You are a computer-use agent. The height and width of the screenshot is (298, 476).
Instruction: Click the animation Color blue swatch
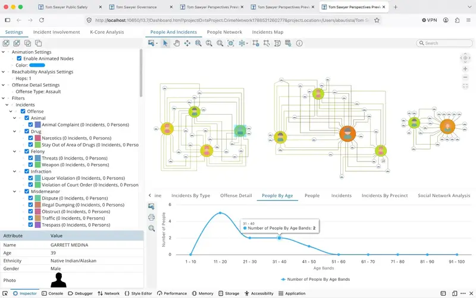pyautogui.click(x=37, y=65)
